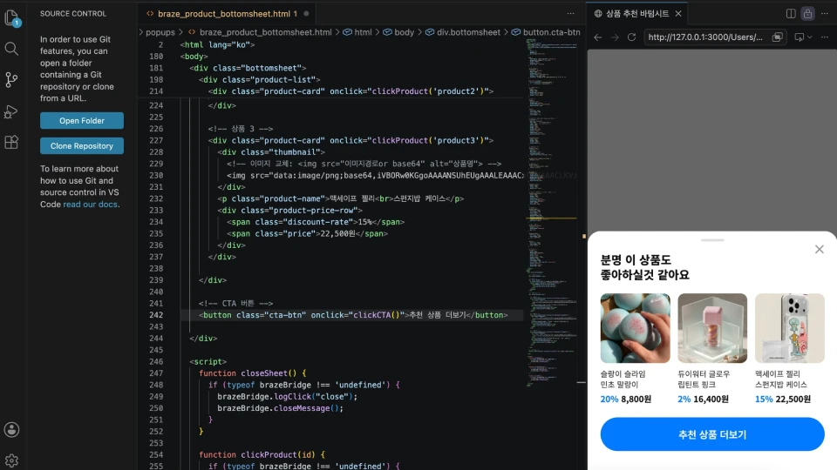
Task: Toggle the editor group lock icon
Action: tap(807, 13)
